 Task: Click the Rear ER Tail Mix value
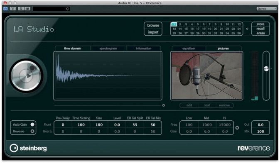click(x=153, y=131)
